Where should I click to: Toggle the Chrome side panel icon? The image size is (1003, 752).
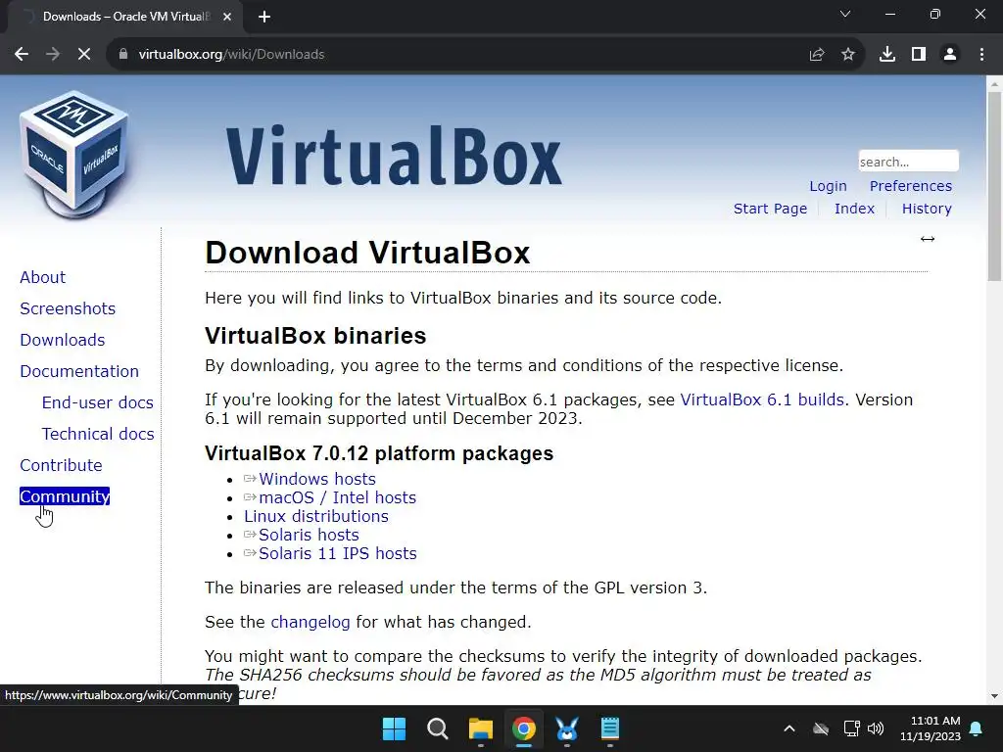(919, 55)
